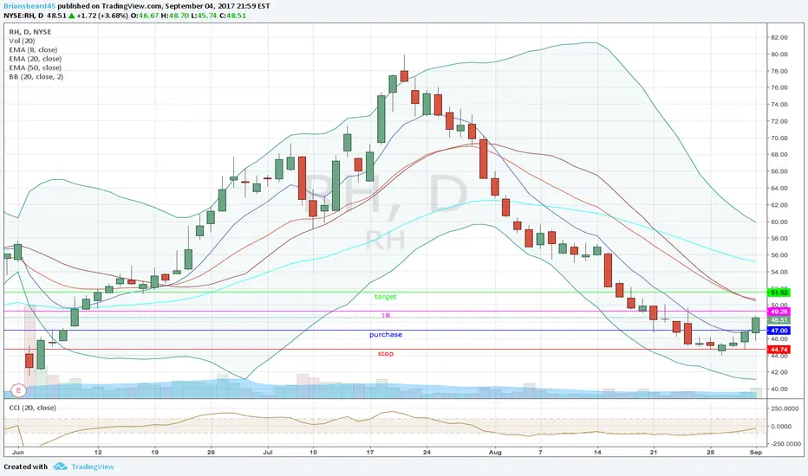Click the 48.51 current price tag
The width and height of the screenshot is (808, 476).
click(x=779, y=320)
